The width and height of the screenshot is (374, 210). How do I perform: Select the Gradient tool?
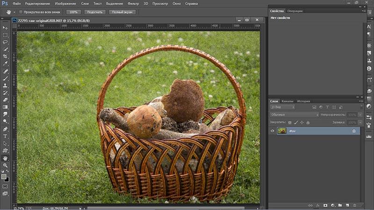pyautogui.click(x=5, y=107)
